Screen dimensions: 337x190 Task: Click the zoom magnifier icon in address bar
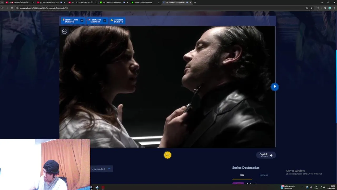307,8
